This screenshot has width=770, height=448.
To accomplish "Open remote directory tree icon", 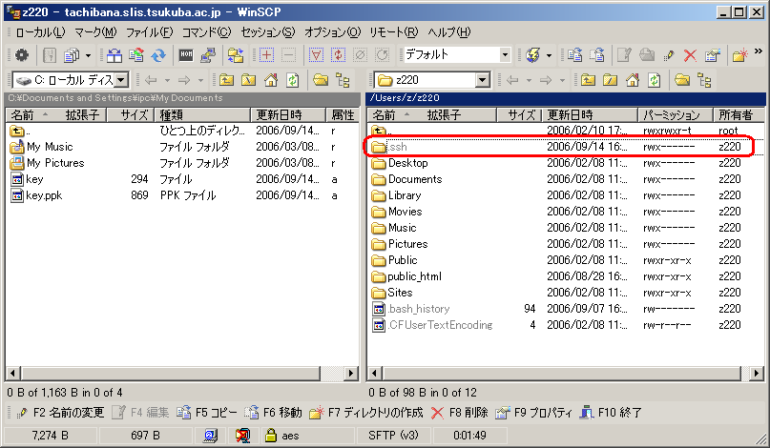I will 704,80.
